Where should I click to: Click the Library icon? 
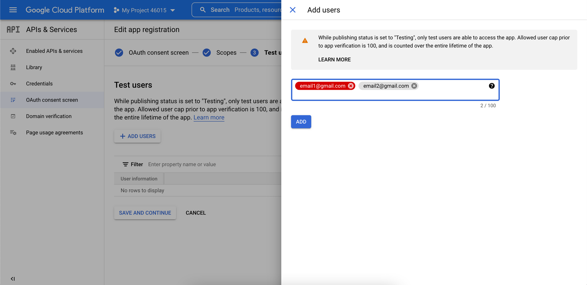point(13,67)
